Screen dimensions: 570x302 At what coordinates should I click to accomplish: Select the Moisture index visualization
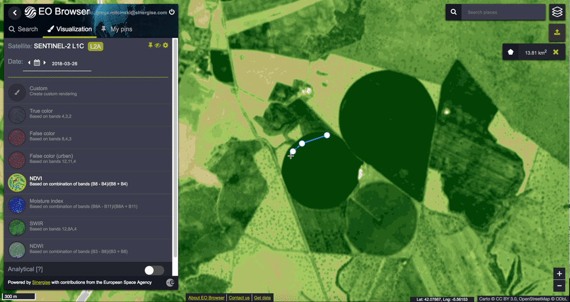pyautogui.click(x=88, y=205)
